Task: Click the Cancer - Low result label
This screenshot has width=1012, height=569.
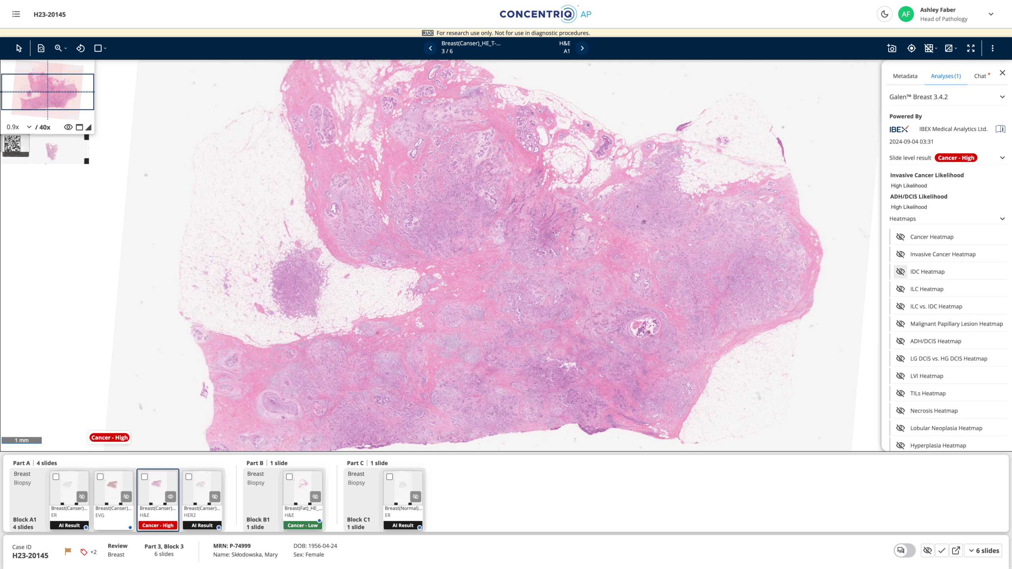Action: (x=302, y=525)
